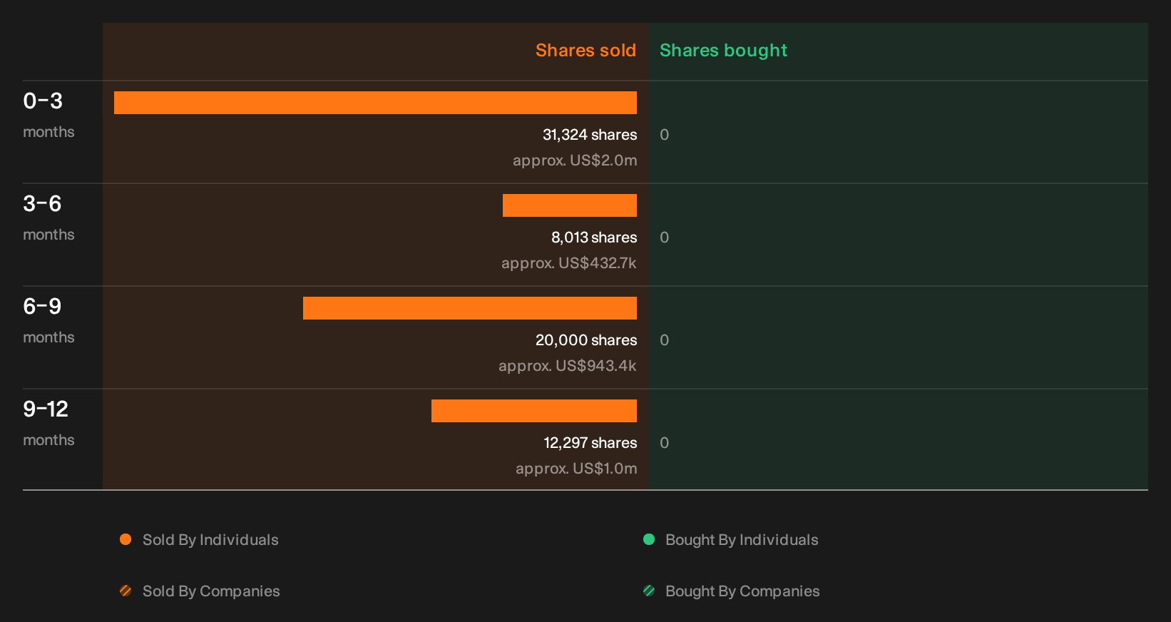Select the Sold By Companies legend label
Viewport: 1171px width, 622px height.
tap(211, 591)
